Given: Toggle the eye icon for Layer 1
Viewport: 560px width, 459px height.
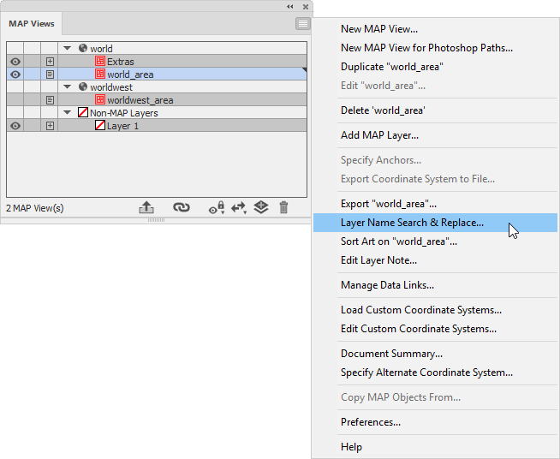Looking at the screenshot, I should (x=15, y=126).
